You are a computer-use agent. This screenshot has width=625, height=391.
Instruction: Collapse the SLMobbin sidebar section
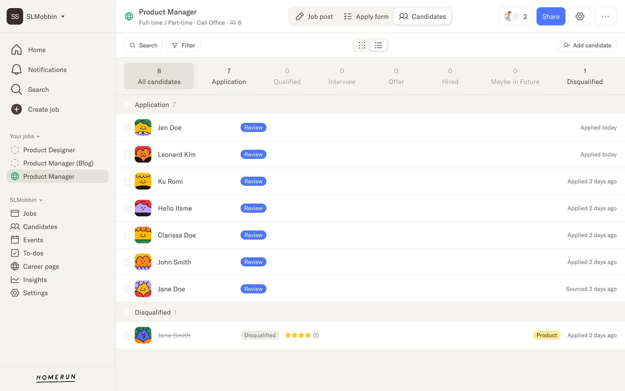41,200
